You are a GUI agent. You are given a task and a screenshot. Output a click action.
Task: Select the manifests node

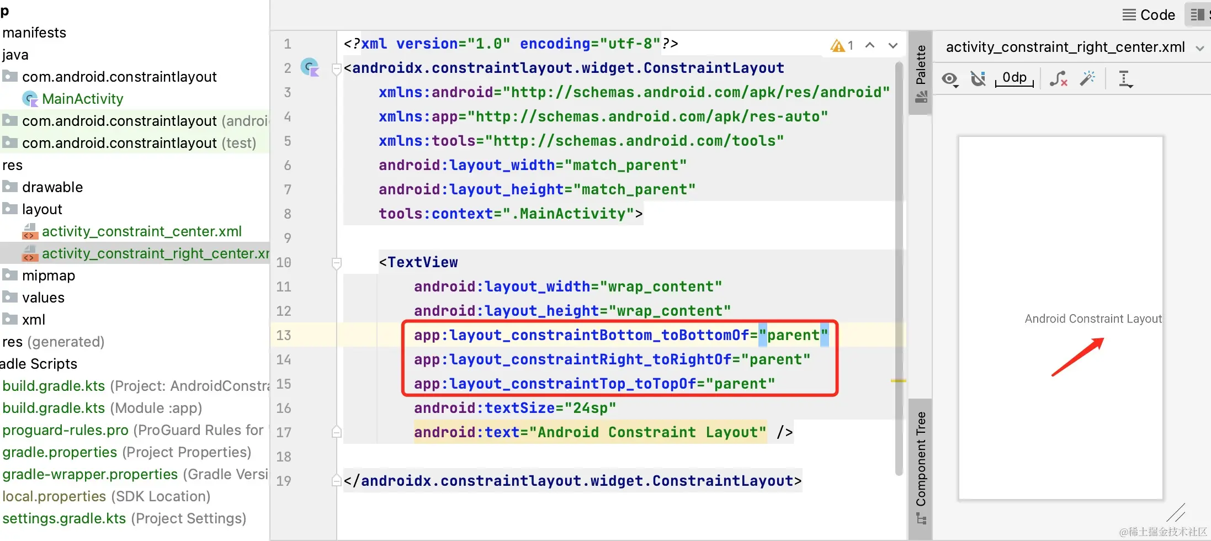(x=34, y=33)
